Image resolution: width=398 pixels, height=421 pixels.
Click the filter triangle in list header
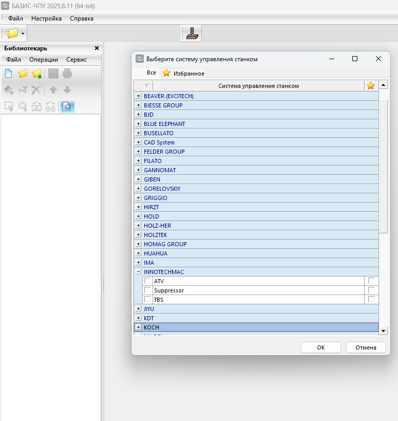(x=147, y=86)
